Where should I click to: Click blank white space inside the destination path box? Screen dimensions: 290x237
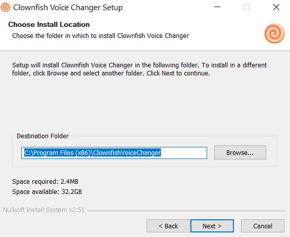pyautogui.click(x=184, y=153)
